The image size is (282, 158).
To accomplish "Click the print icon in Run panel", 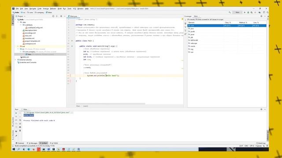I will click(20, 127).
